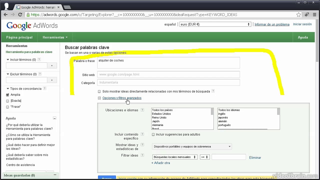Enable the "Frase" match type checkbox
This screenshot has height=180, width=320.
point(7,107)
